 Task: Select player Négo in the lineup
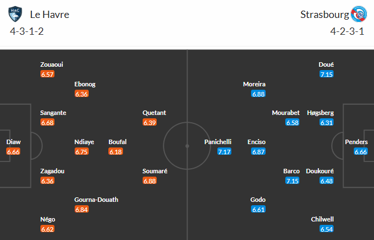(48, 219)
